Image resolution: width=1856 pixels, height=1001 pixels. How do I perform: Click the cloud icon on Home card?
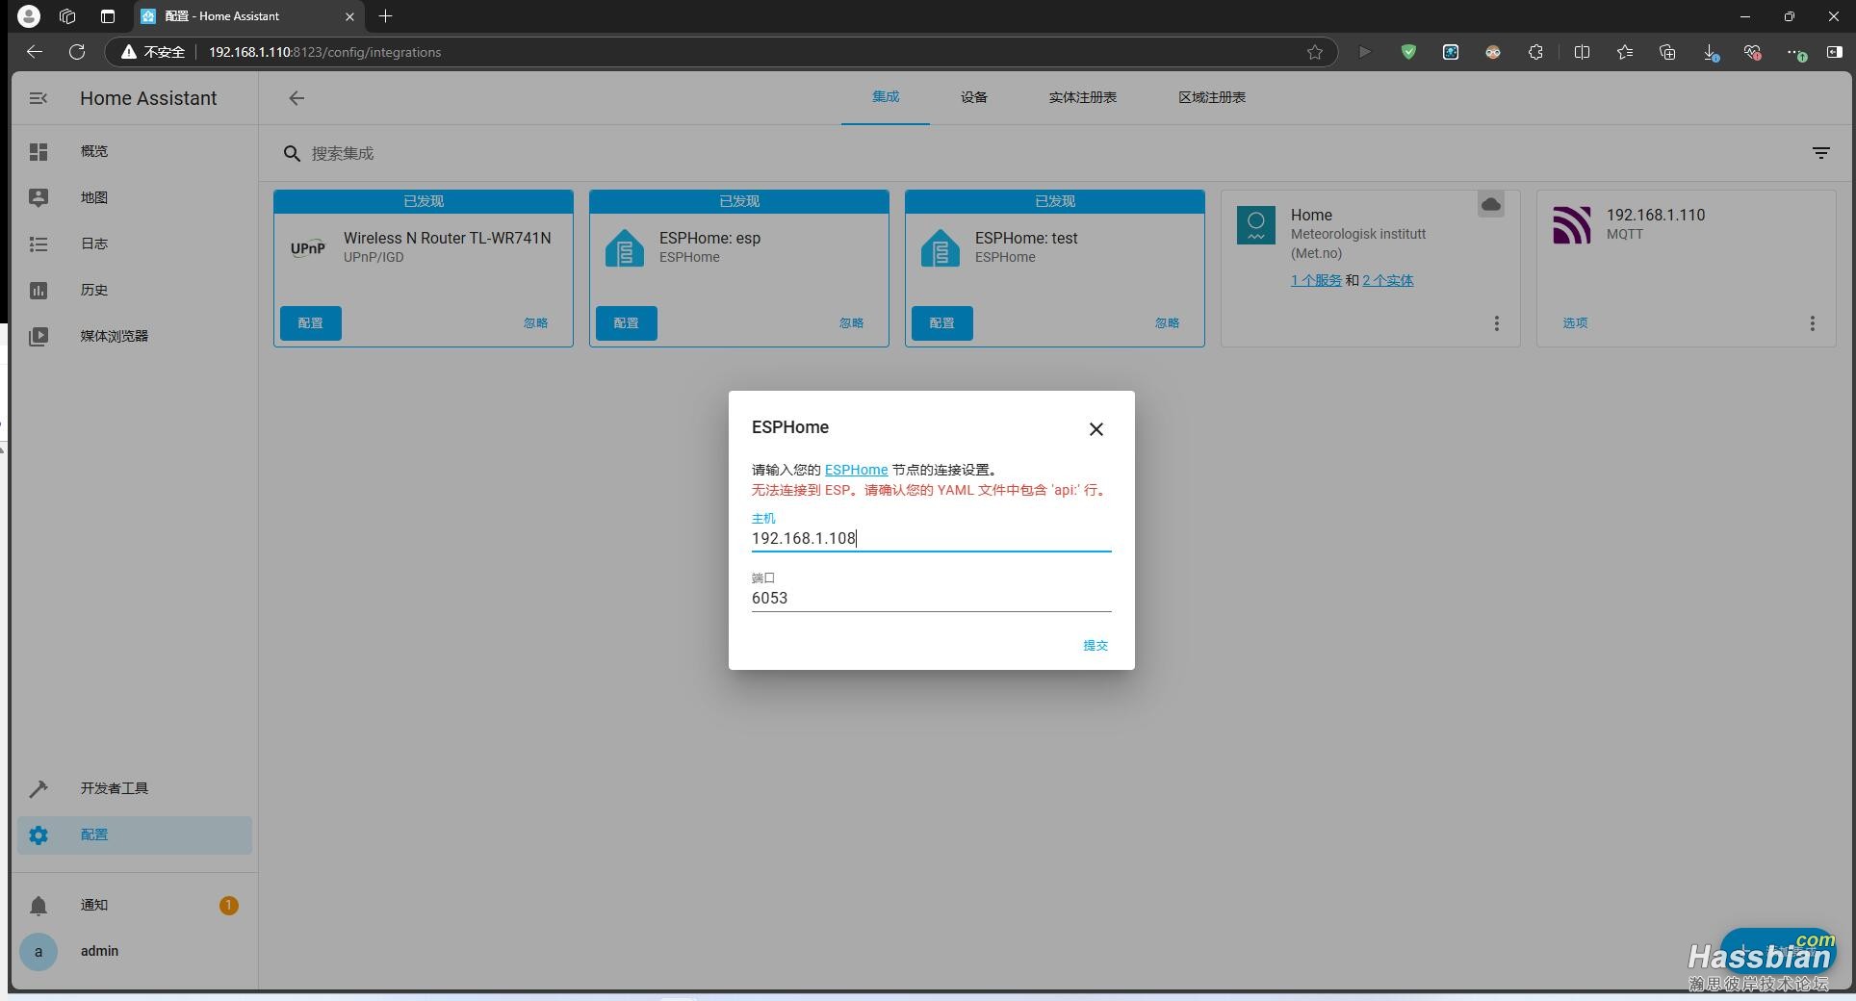[x=1491, y=204]
